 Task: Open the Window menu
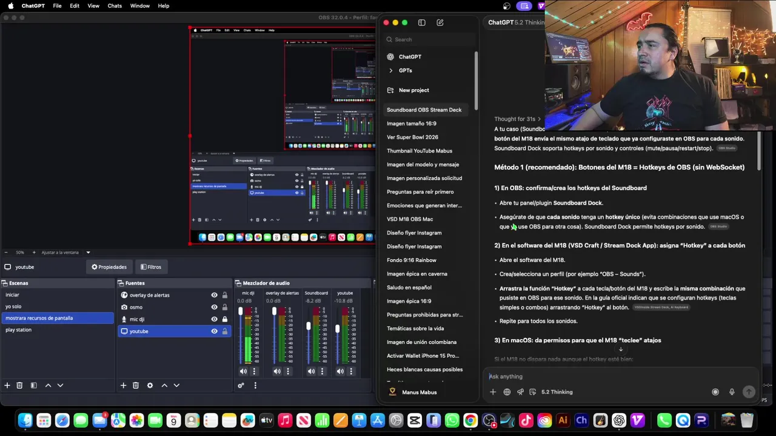[140, 5]
